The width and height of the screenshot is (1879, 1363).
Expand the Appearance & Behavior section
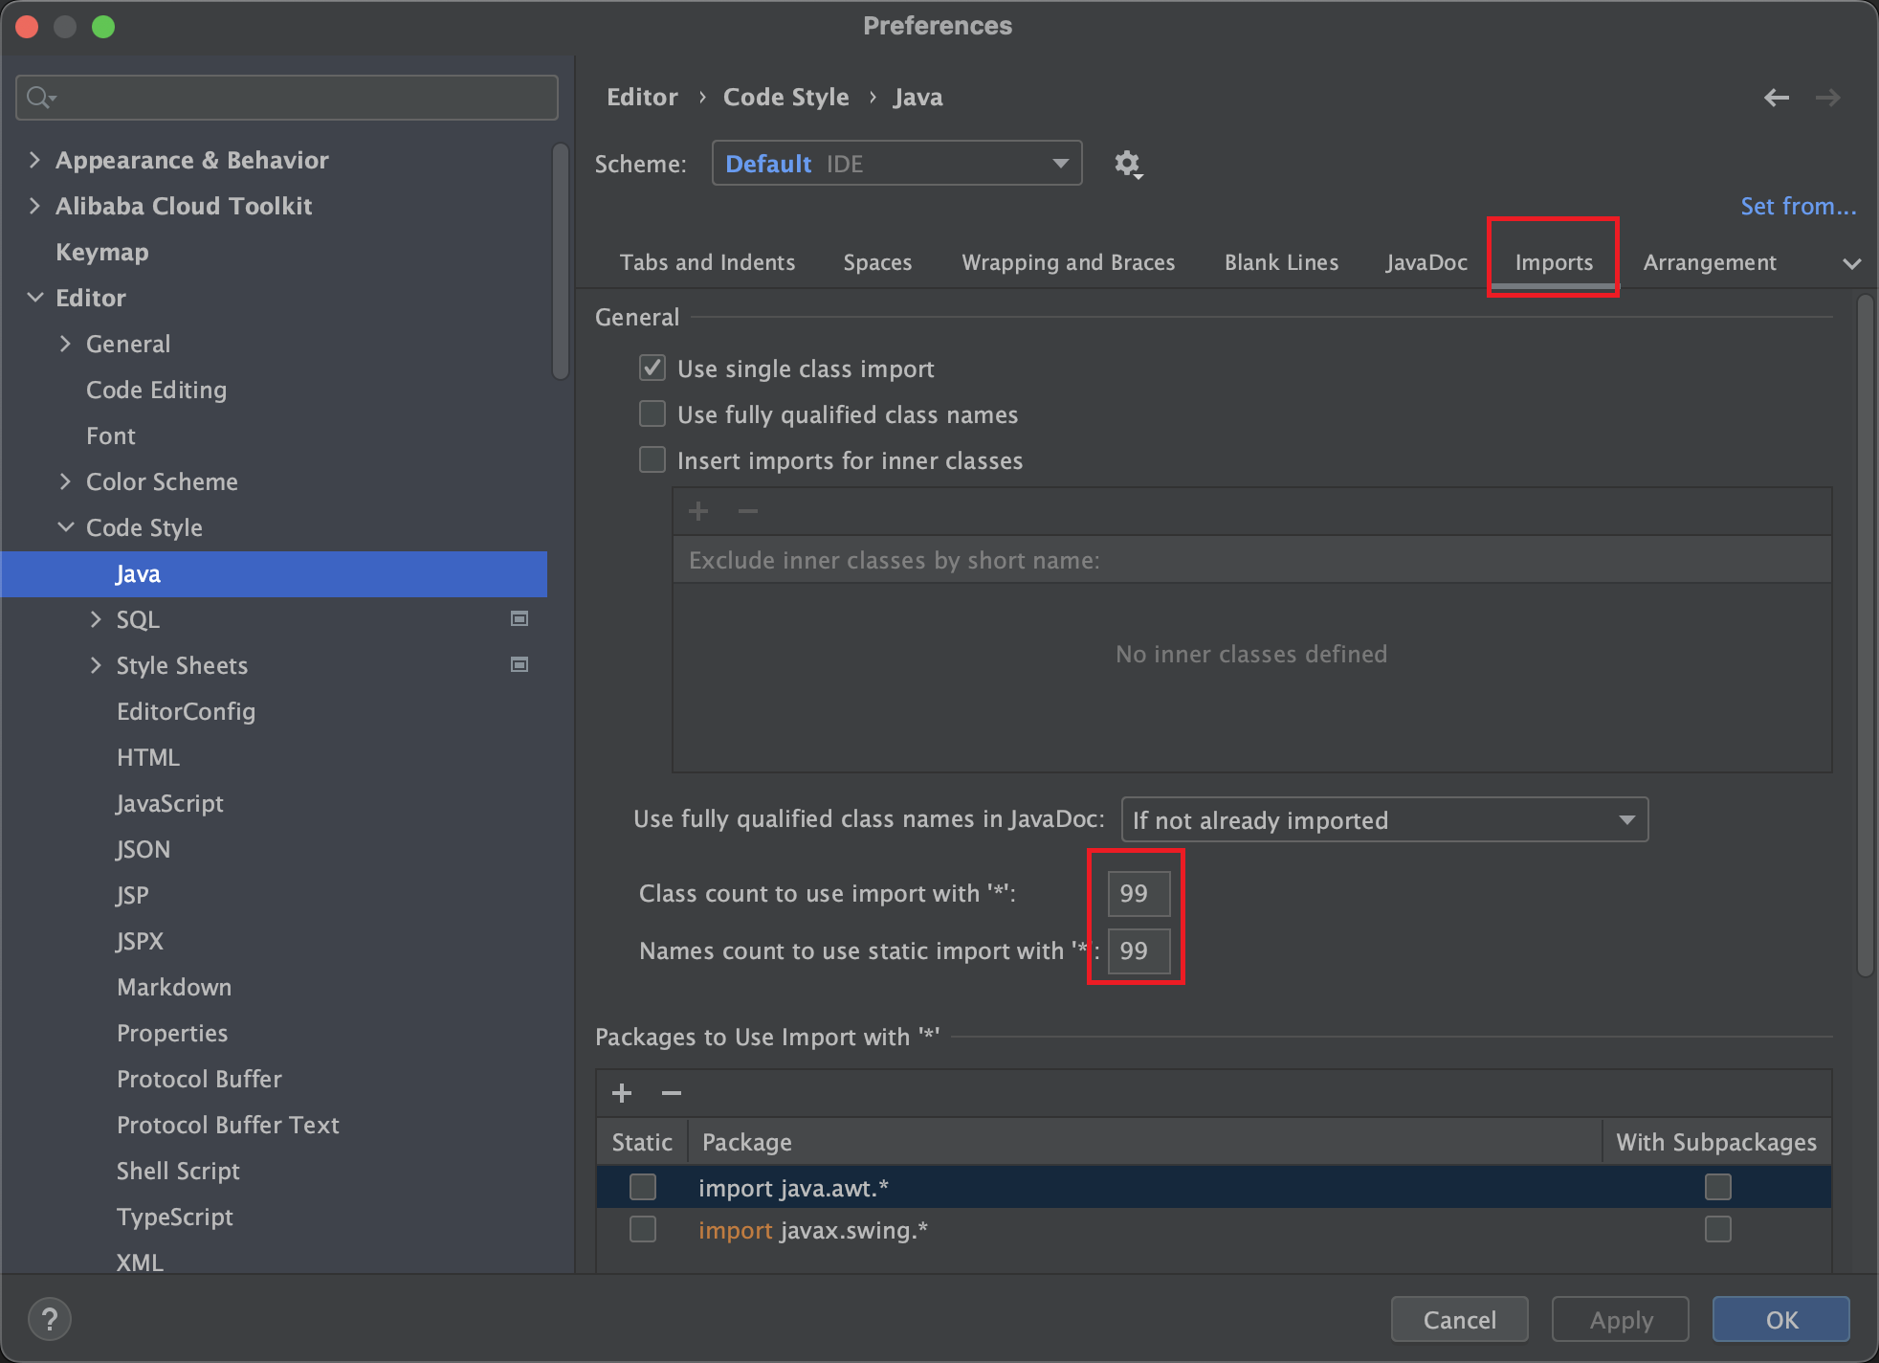[x=35, y=160]
